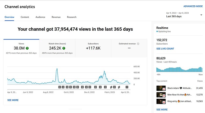Click SEE MORE under Top content

point(162,110)
